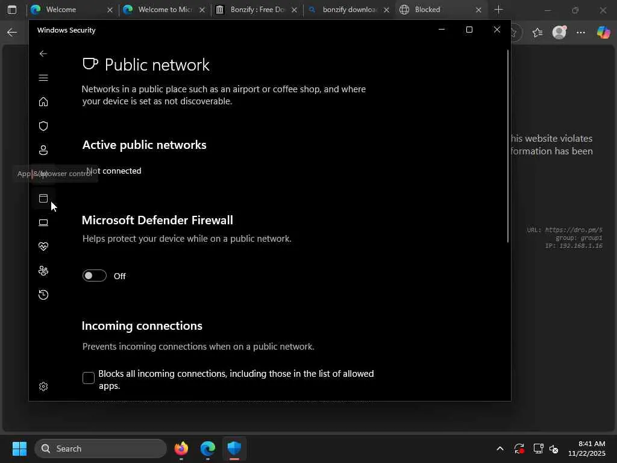Open Edge tab actions menu icon

tap(12, 10)
